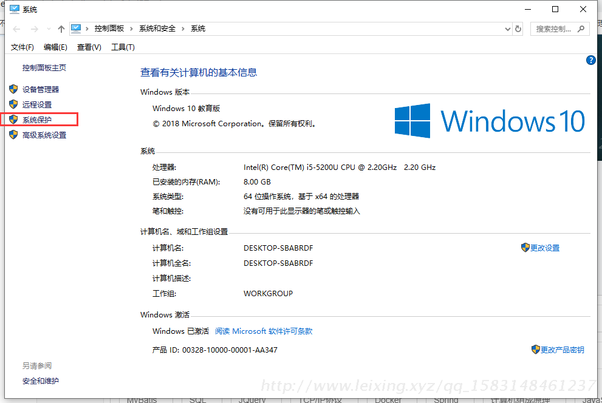Viewport: 602px width, 403px height.
Task: Select full name DESKTOP-SBABRDF beside 计算机全名
Action: [278, 263]
